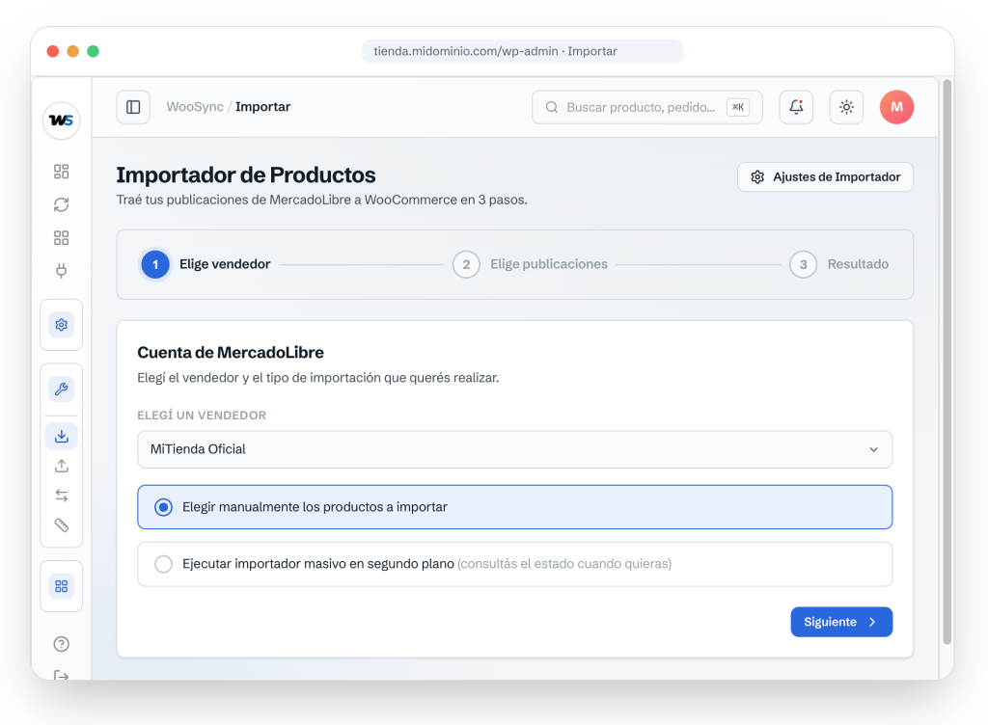Open notifications bell

coord(796,107)
